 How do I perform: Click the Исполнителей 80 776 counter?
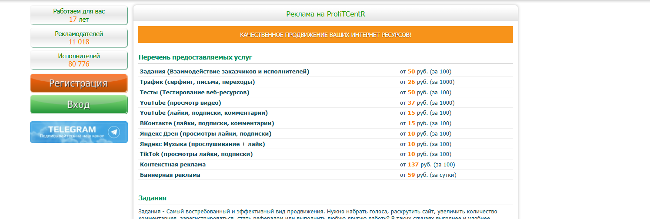(x=79, y=60)
